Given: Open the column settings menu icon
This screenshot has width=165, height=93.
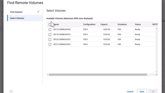Looking at the screenshot, I should pos(157,24).
